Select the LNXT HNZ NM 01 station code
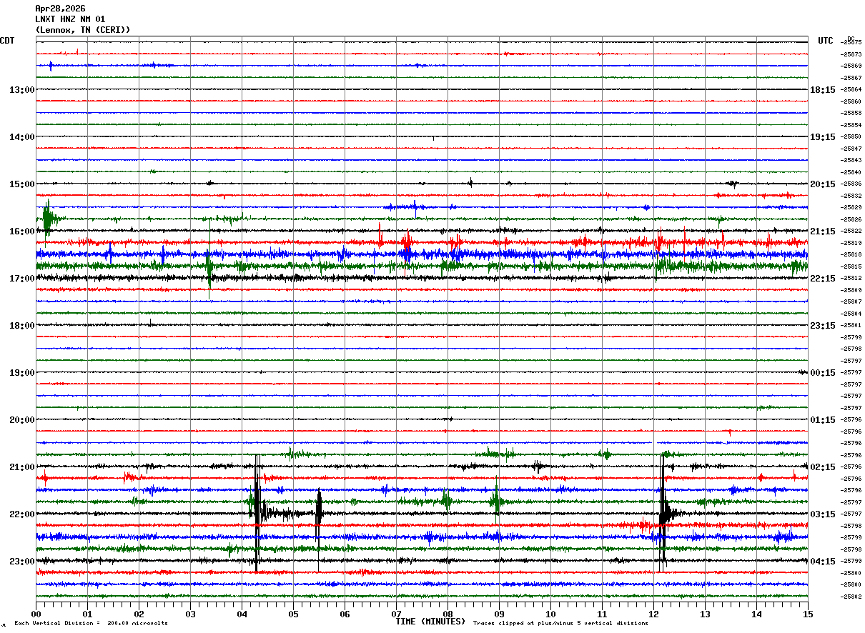This screenshot has width=865, height=633. click(x=70, y=19)
